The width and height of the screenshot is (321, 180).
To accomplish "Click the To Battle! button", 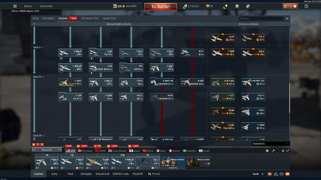I will (x=160, y=6).
